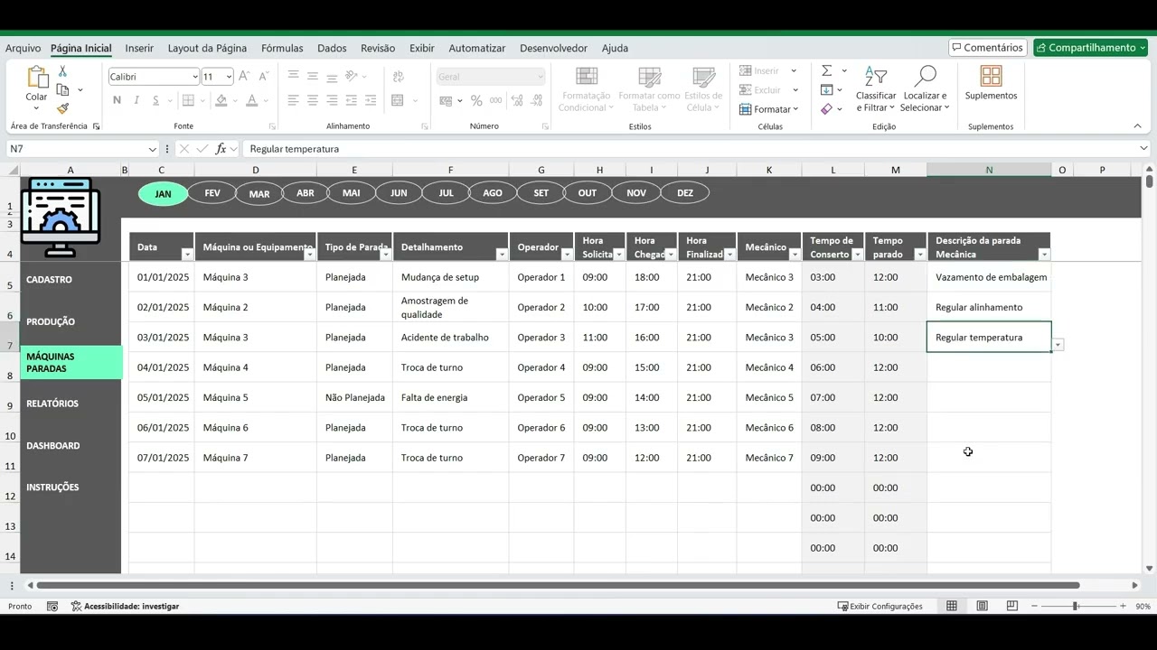This screenshot has height=650, width=1157.
Task: Open filter dropdown for Operador column
Action: [x=566, y=255]
